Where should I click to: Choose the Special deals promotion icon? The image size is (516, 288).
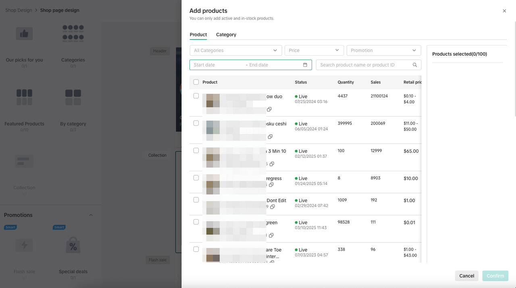point(73,245)
